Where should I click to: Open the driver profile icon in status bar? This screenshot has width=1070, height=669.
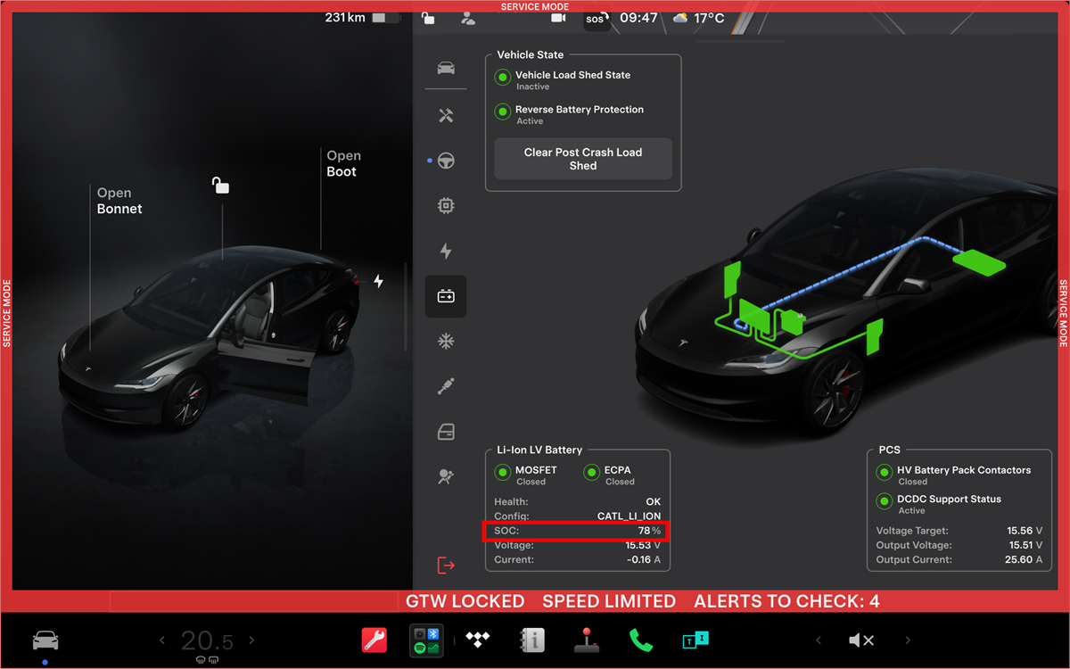[467, 18]
